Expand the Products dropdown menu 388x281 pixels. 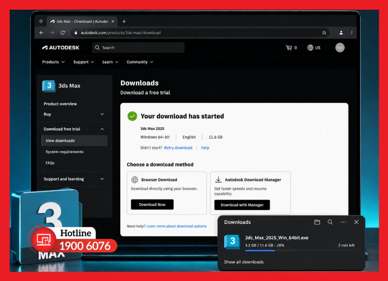coord(53,62)
